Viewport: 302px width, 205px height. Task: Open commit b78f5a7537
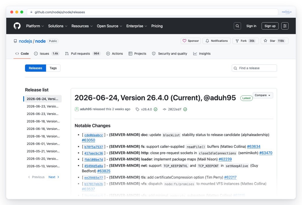[x=93, y=147]
